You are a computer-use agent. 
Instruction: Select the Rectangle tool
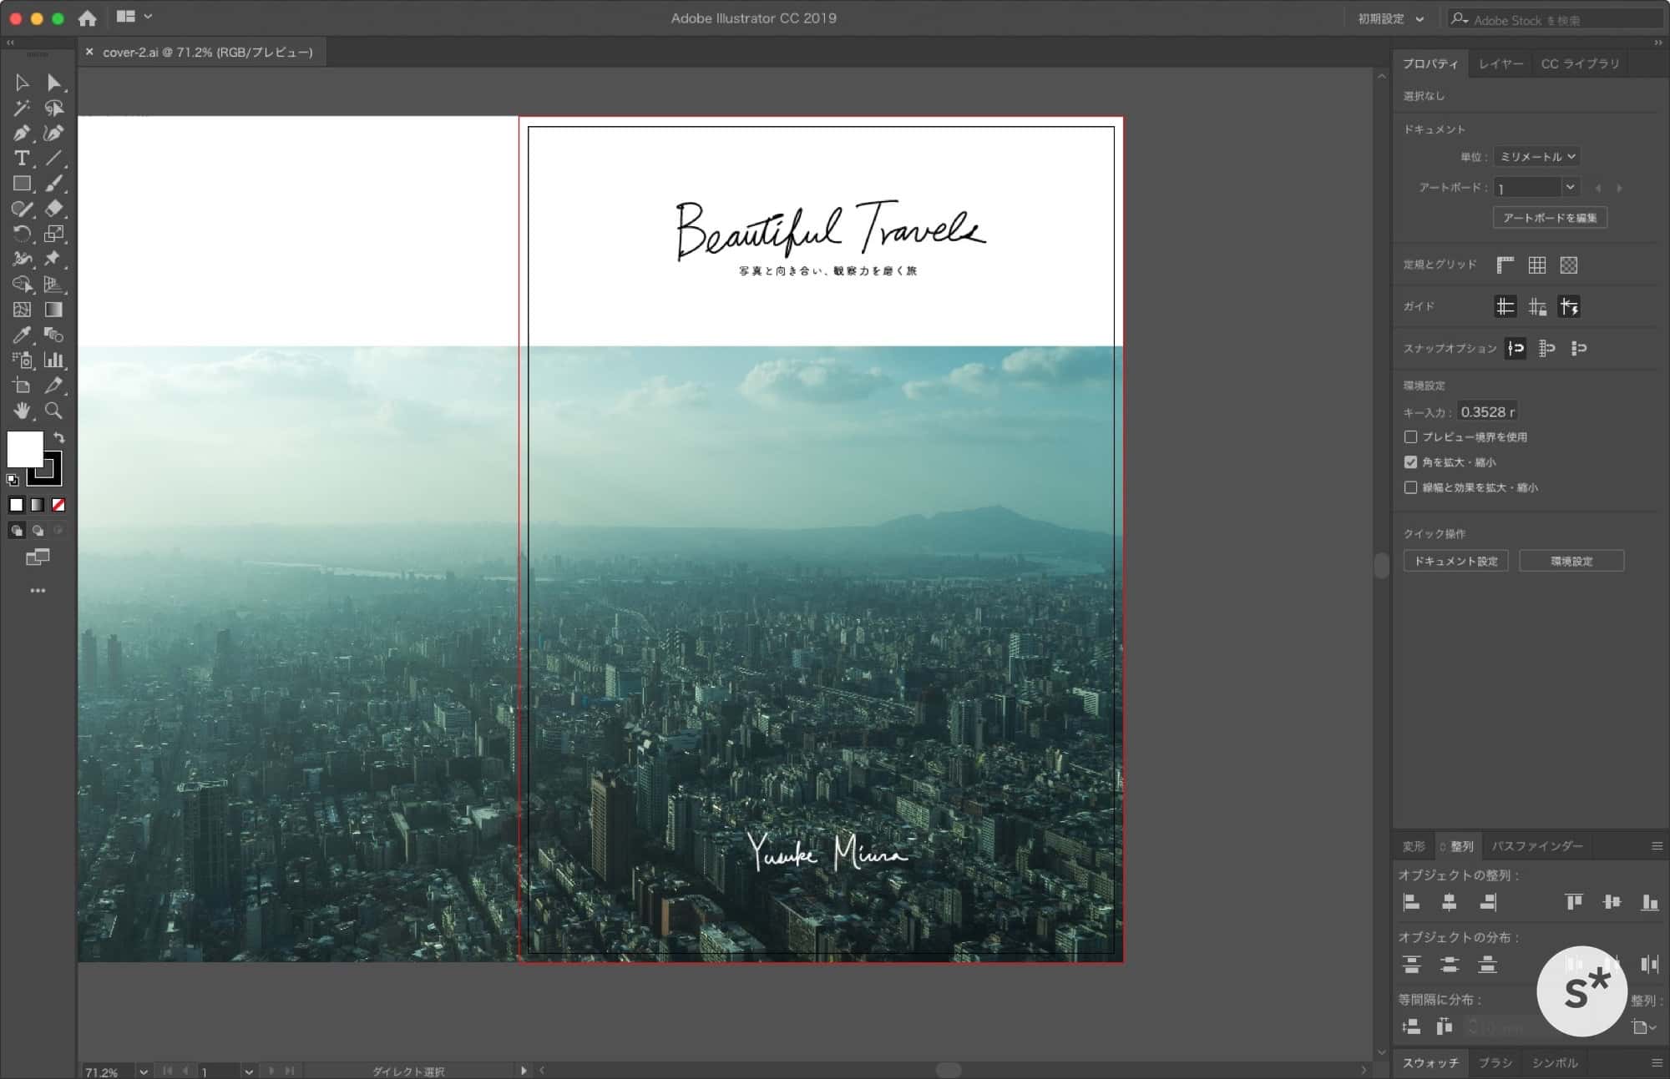[22, 184]
